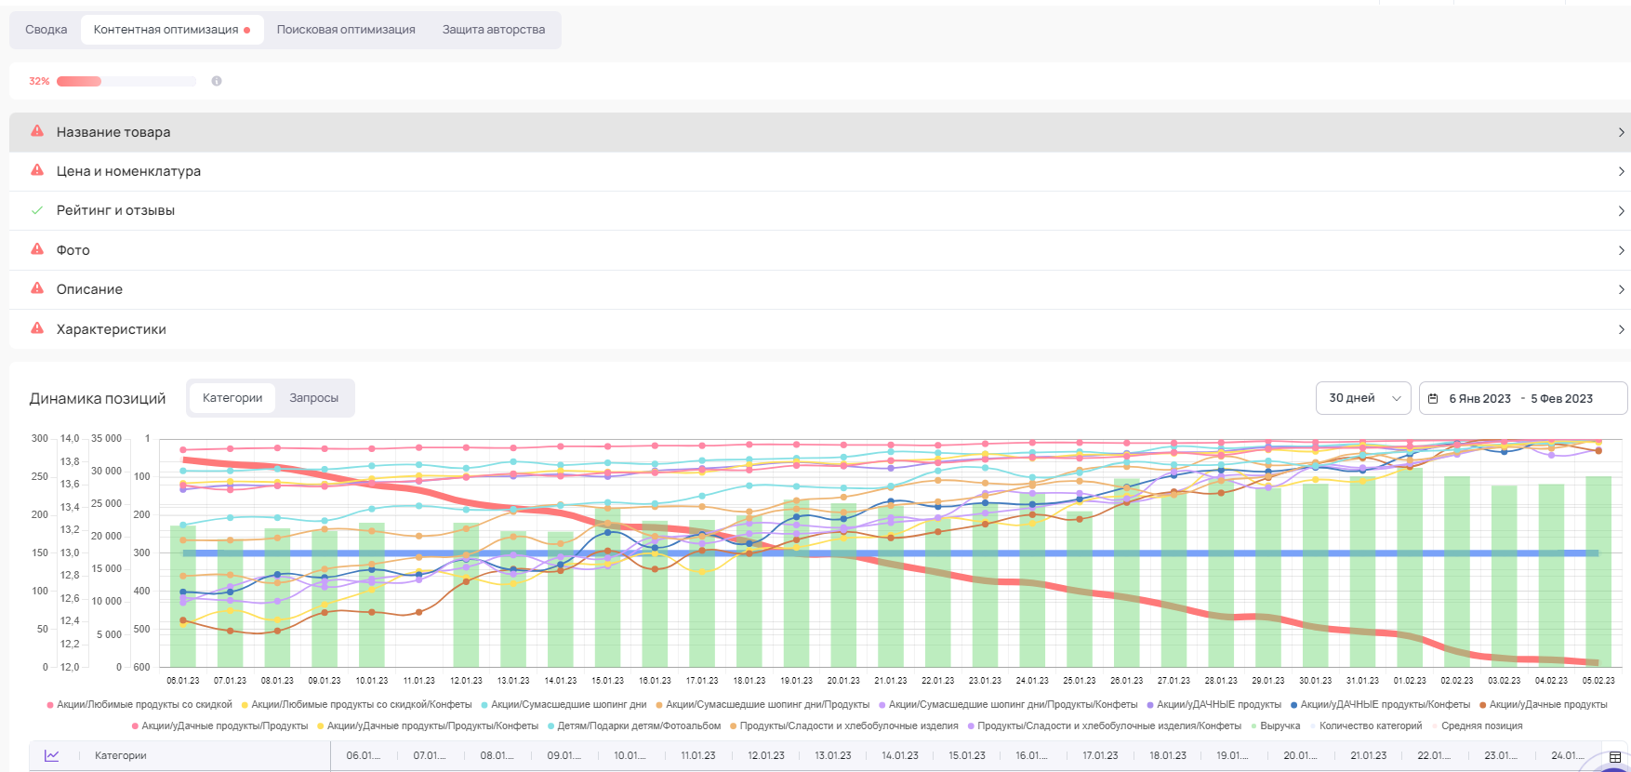Click the warning icon next to Характеристики
The image size is (1631, 772).
[x=37, y=328]
